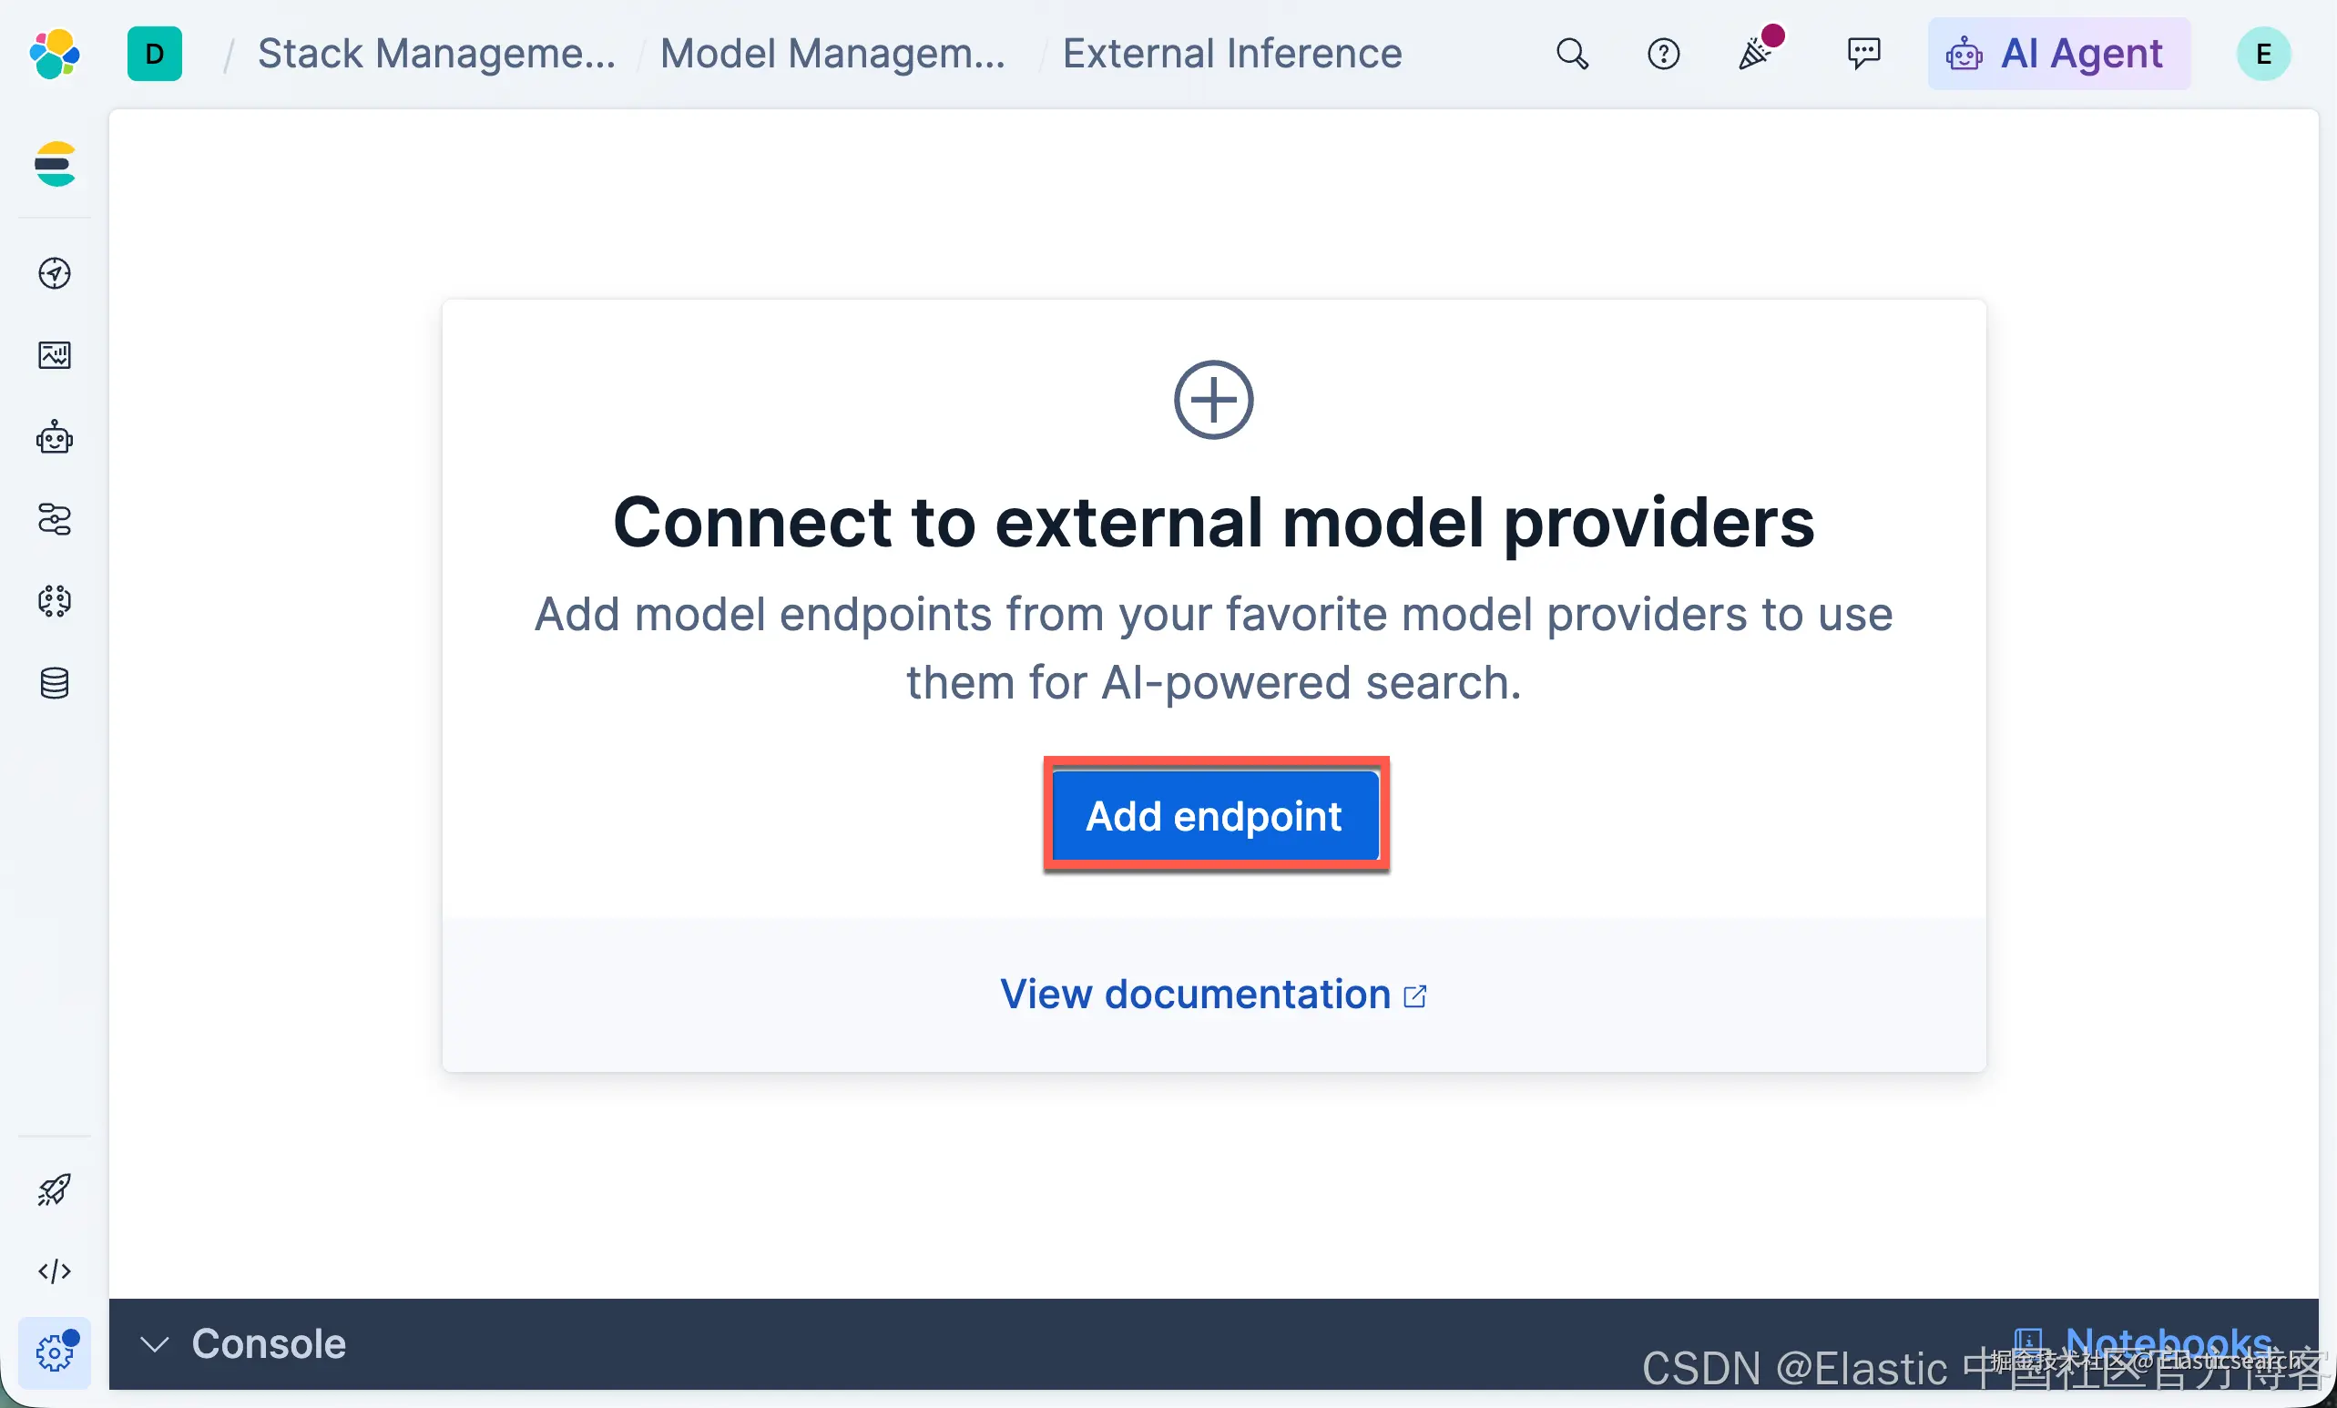Viewport: 2337px width, 1408px height.
Task: Open the help question mark menu
Action: (x=1663, y=54)
